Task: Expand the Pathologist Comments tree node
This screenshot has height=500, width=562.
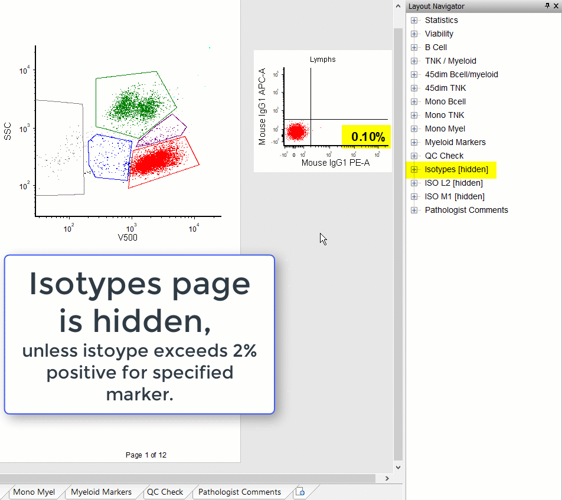Action: click(414, 210)
